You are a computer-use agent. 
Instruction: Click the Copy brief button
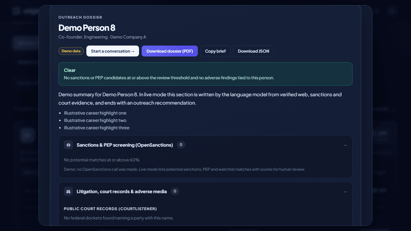click(215, 51)
